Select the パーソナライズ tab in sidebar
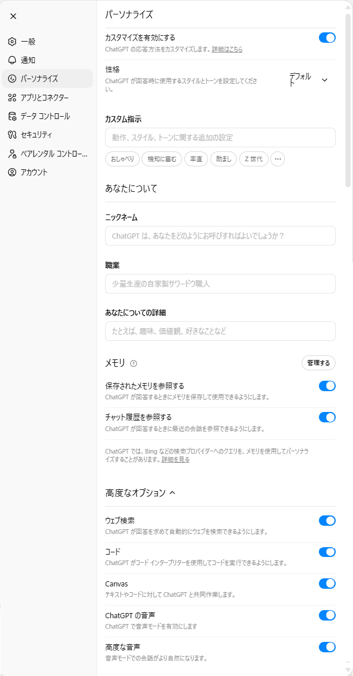This screenshot has height=676, width=353. [47, 79]
